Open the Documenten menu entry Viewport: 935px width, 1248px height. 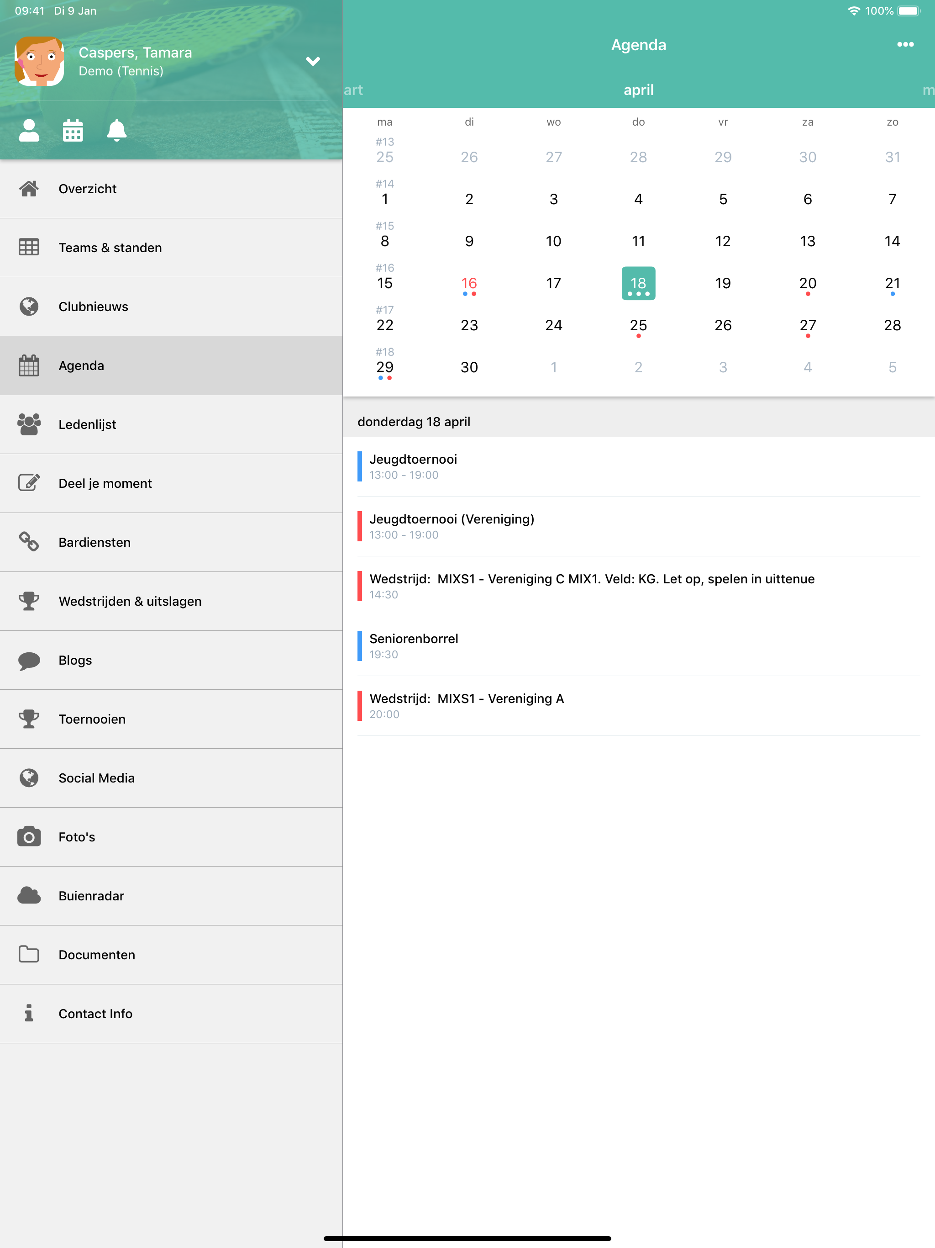click(x=172, y=955)
